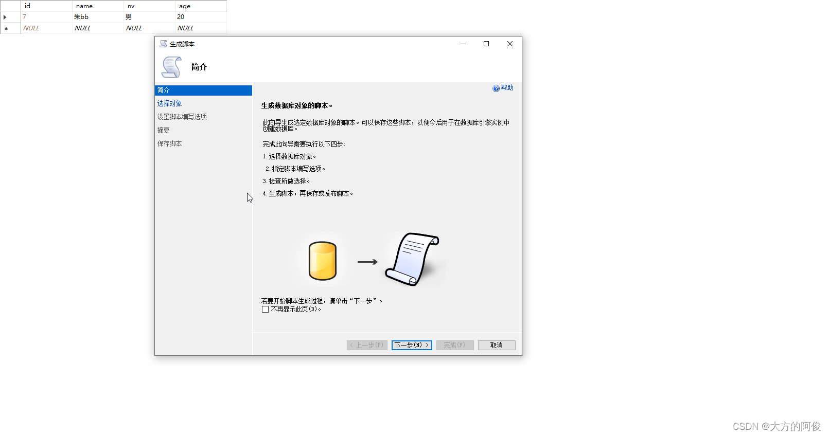Open the '帮助' link
Viewport: 829px width, 436px height.
[507, 88]
